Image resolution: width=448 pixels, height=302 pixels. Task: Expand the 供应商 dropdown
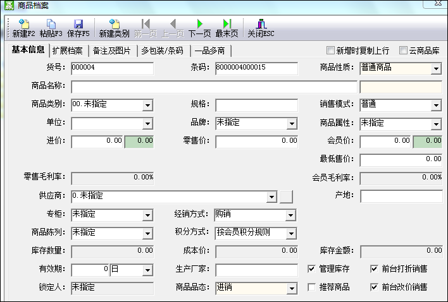[x=271, y=196]
